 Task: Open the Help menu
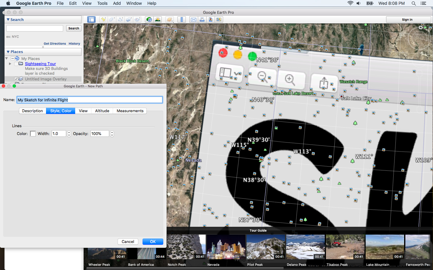pyautogui.click(x=152, y=3)
